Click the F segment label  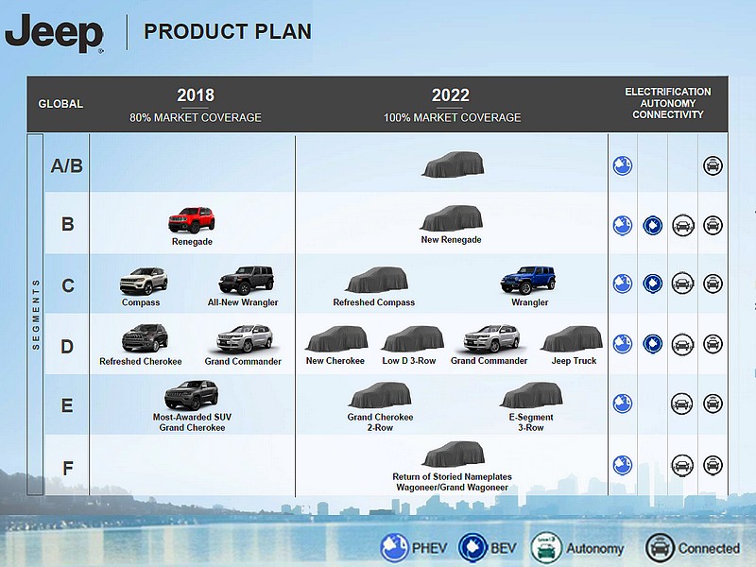[x=68, y=468]
